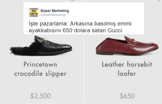Click the $2,500 price label
This screenshot has width=162, height=104.
40,96
